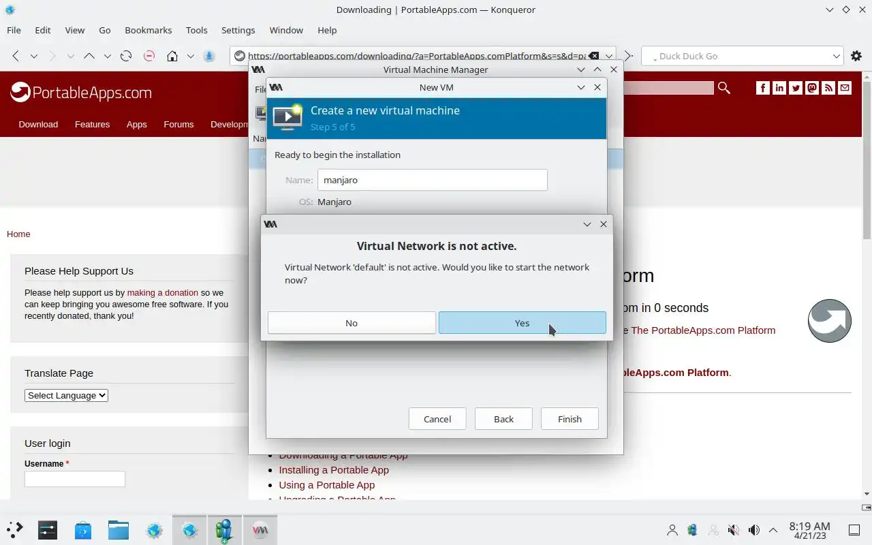
Task: Open the Konqueror File menu
Action: (x=14, y=30)
